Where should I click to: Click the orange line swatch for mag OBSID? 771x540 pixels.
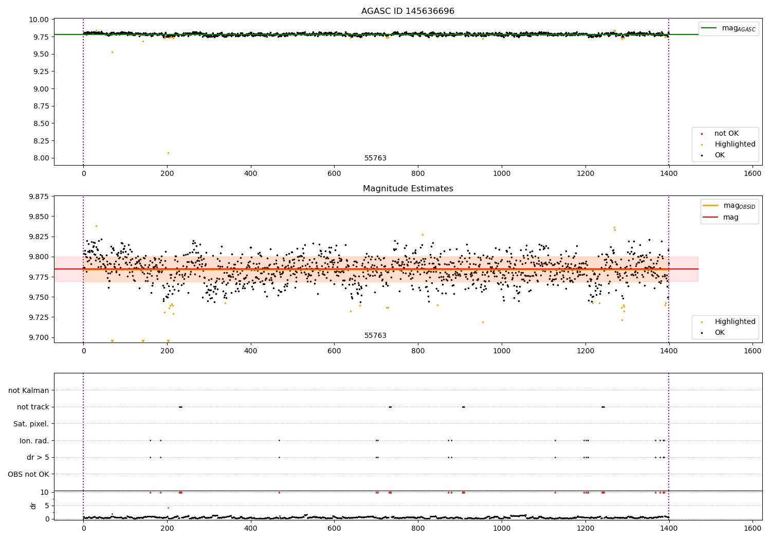tap(710, 205)
